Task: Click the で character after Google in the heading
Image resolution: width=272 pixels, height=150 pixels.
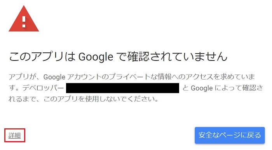Action: click(121, 57)
